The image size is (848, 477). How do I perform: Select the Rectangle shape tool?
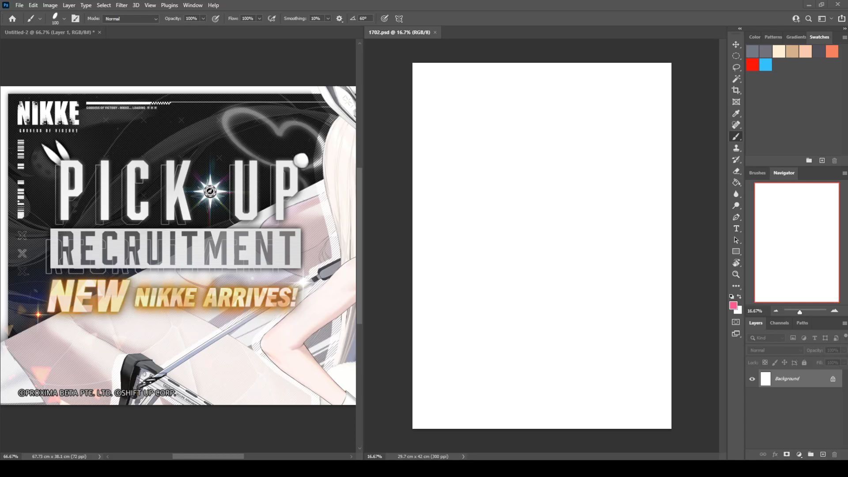tap(736, 251)
